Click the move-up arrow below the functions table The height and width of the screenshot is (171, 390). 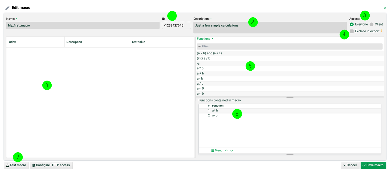click(226, 151)
